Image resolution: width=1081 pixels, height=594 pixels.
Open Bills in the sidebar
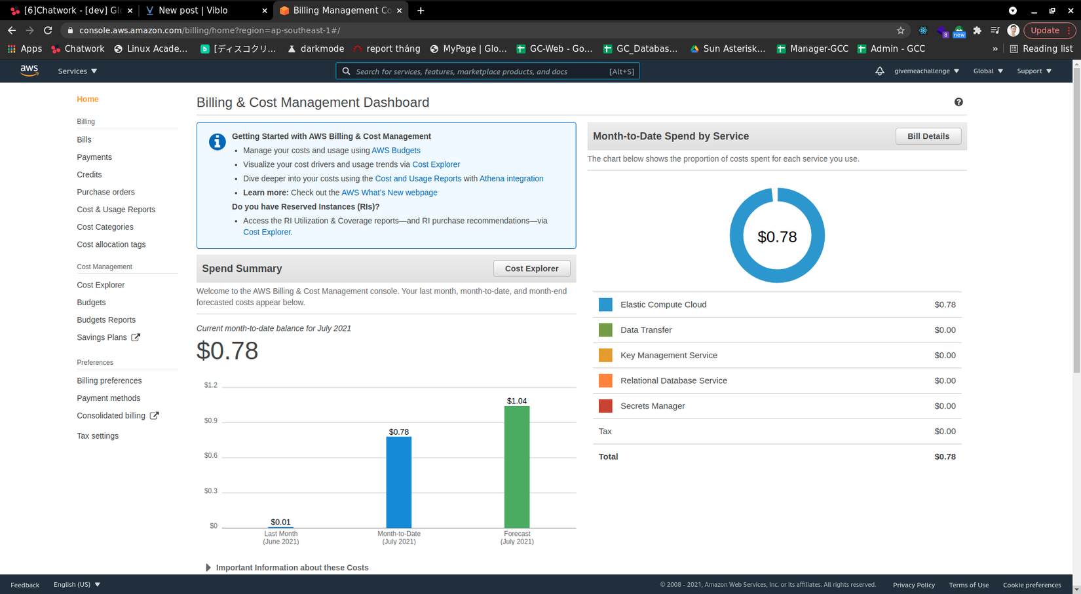tap(84, 140)
